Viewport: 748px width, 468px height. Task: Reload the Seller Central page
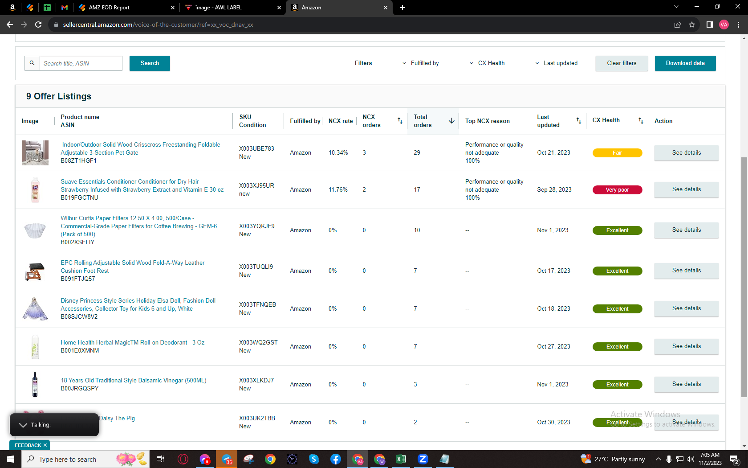click(38, 25)
